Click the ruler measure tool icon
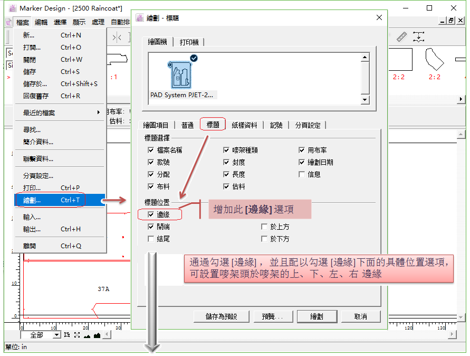470x356 pixels. point(402,37)
